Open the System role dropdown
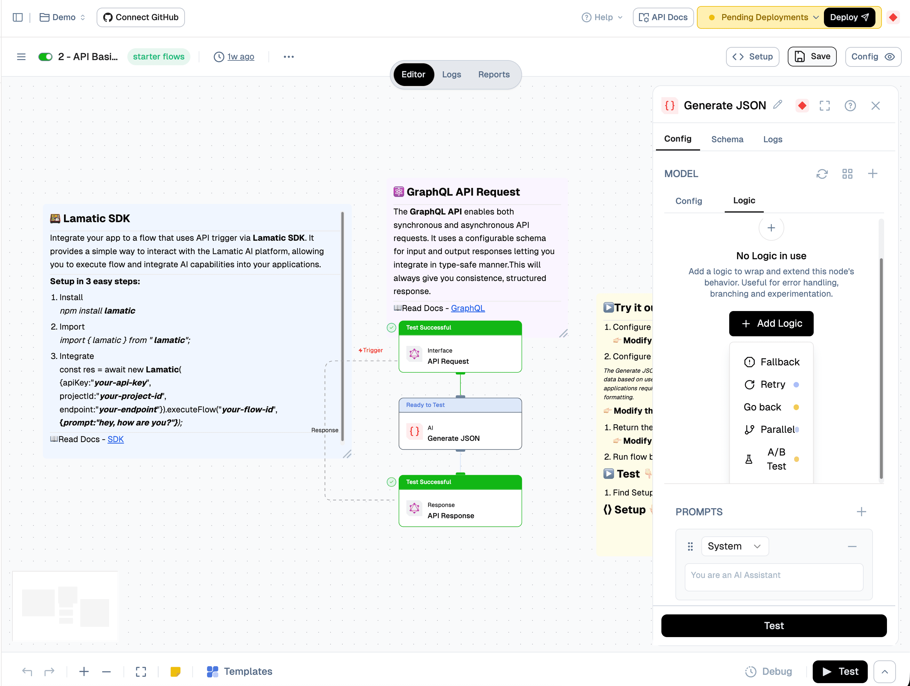Image resolution: width=910 pixels, height=686 pixels. coord(734,546)
